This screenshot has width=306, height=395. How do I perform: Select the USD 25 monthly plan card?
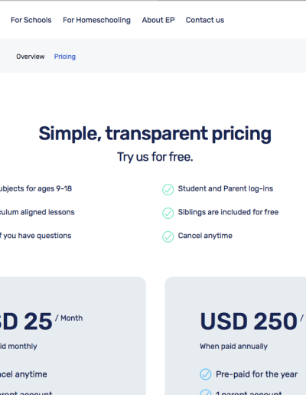point(73,336)
